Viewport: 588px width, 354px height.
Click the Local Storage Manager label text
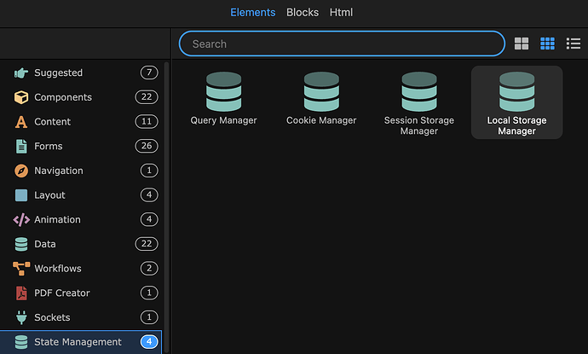click(x=516, y=125)
